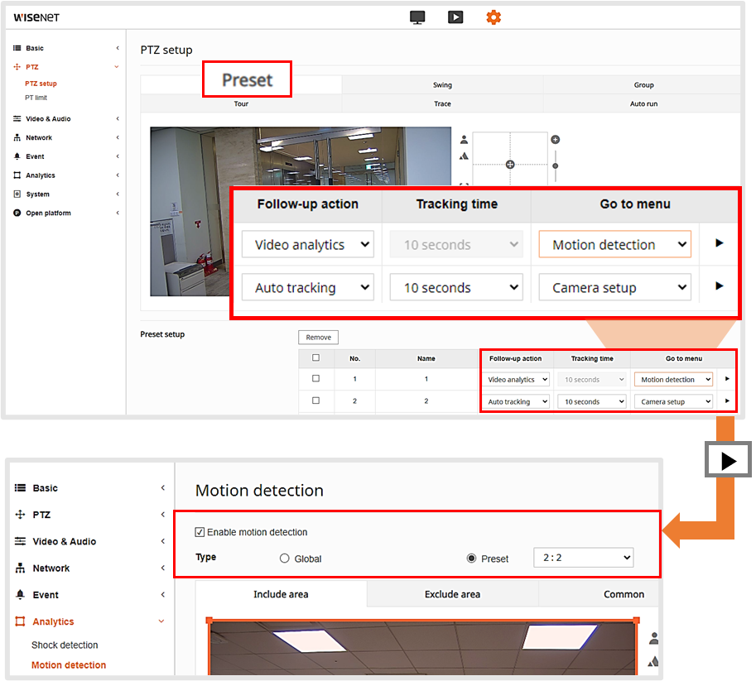Select the Global type radio button

tap(286, 559)
